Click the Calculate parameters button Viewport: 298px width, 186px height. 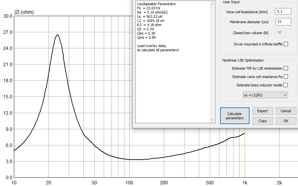(235, 116)
